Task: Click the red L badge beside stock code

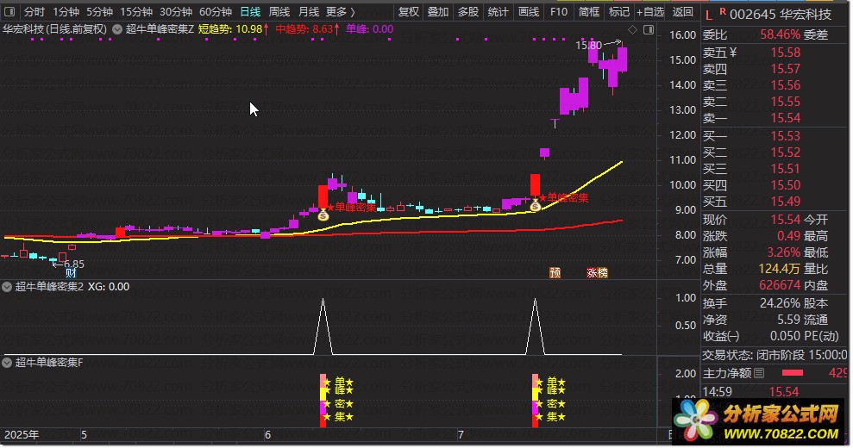Action: [709, 16]
